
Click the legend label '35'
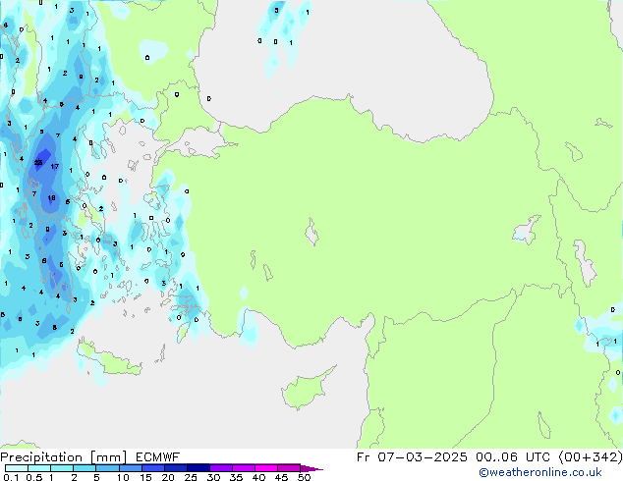click(x=236, y=477)
